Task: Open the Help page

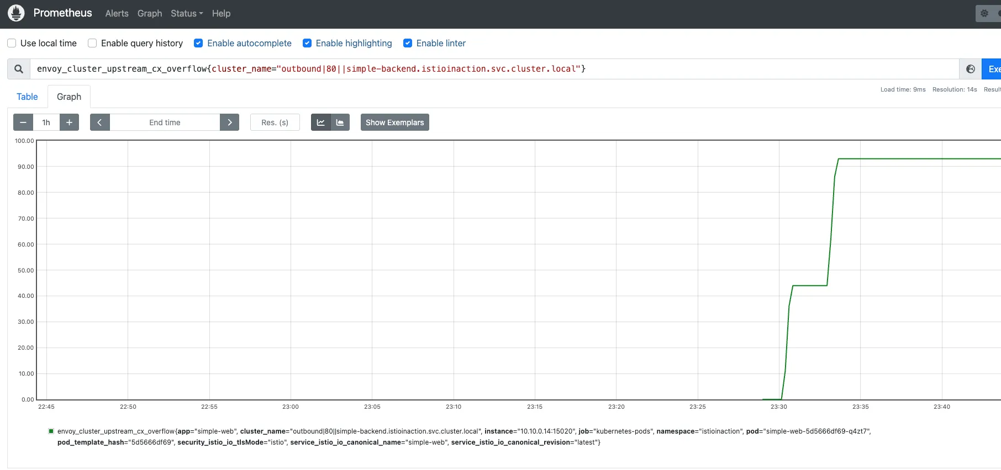Action: (221, 13)
